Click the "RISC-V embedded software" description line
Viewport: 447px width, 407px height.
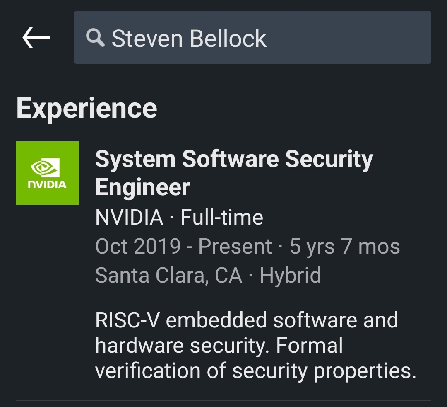(x=246, y=320)
